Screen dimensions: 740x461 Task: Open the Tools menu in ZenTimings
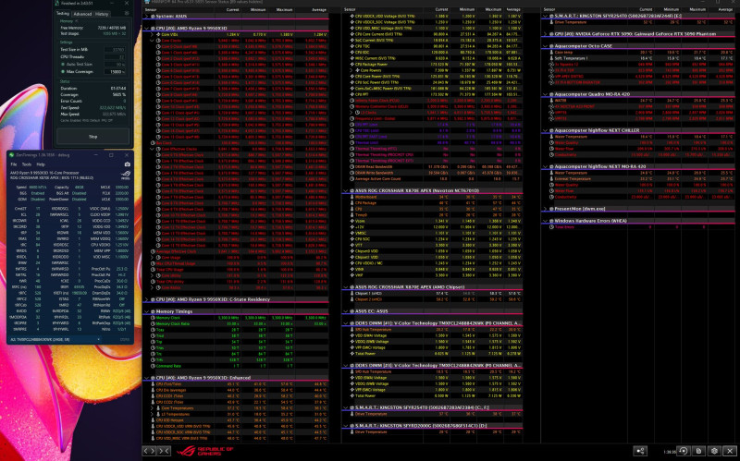coord(27,164)
